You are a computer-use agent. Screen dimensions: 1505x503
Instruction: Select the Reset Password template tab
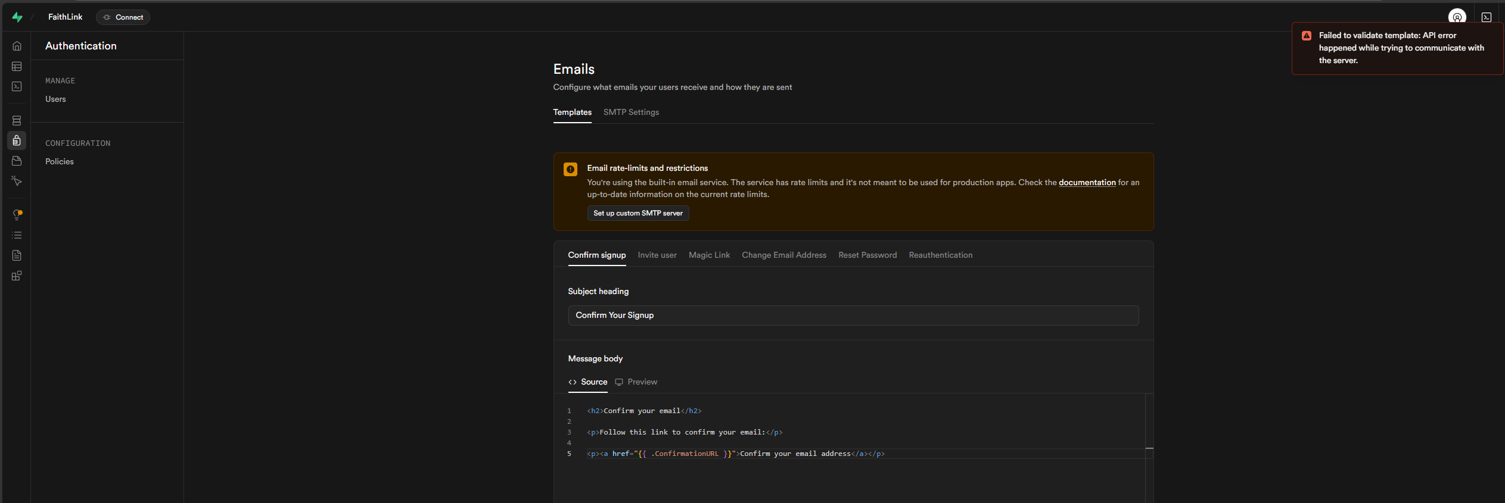point(867,255)
